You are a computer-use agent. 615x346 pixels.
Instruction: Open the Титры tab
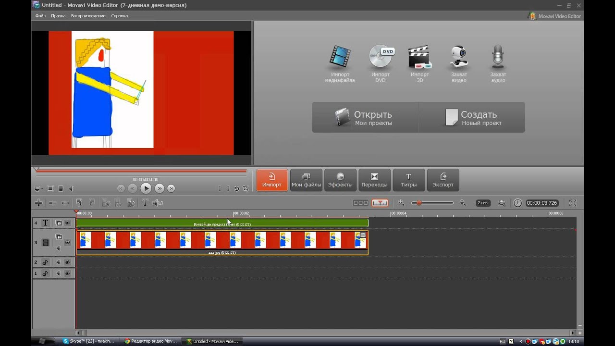click(x=409, y=180)
